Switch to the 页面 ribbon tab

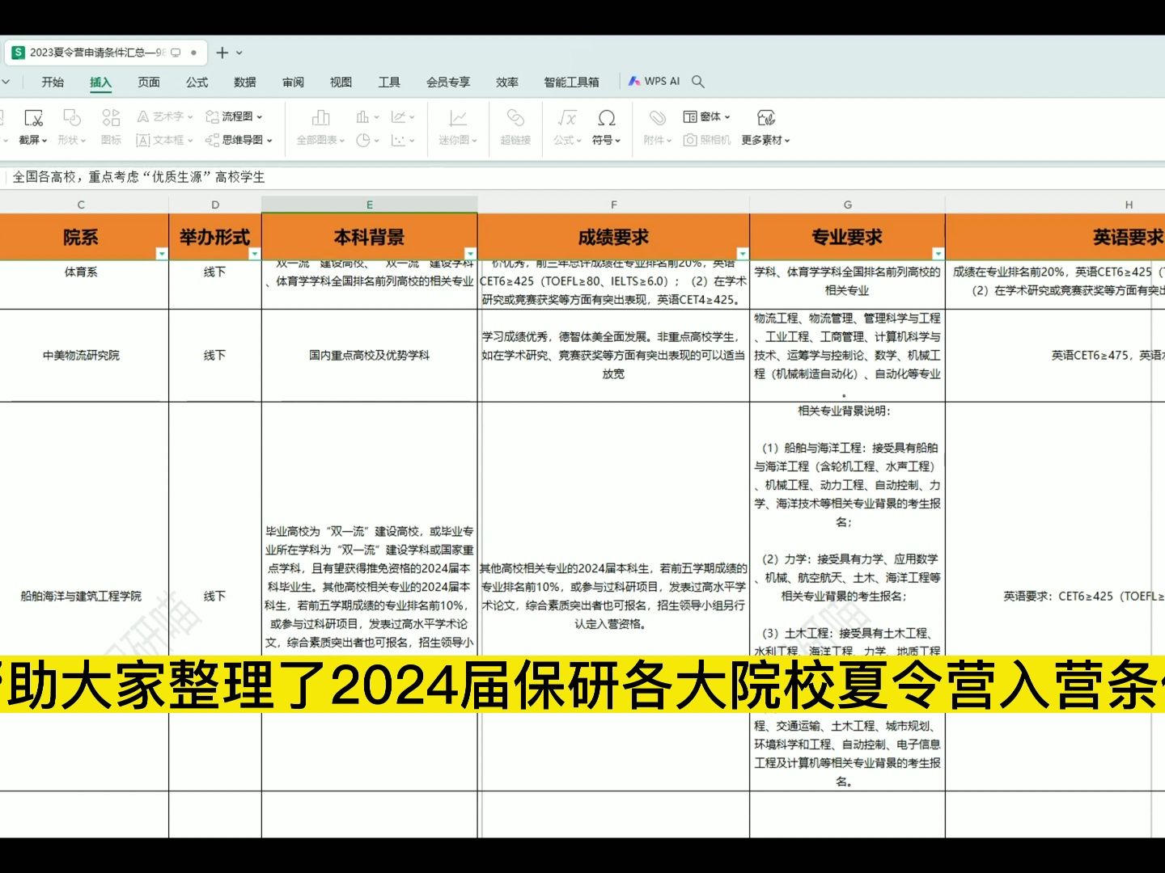click(149, 82)
